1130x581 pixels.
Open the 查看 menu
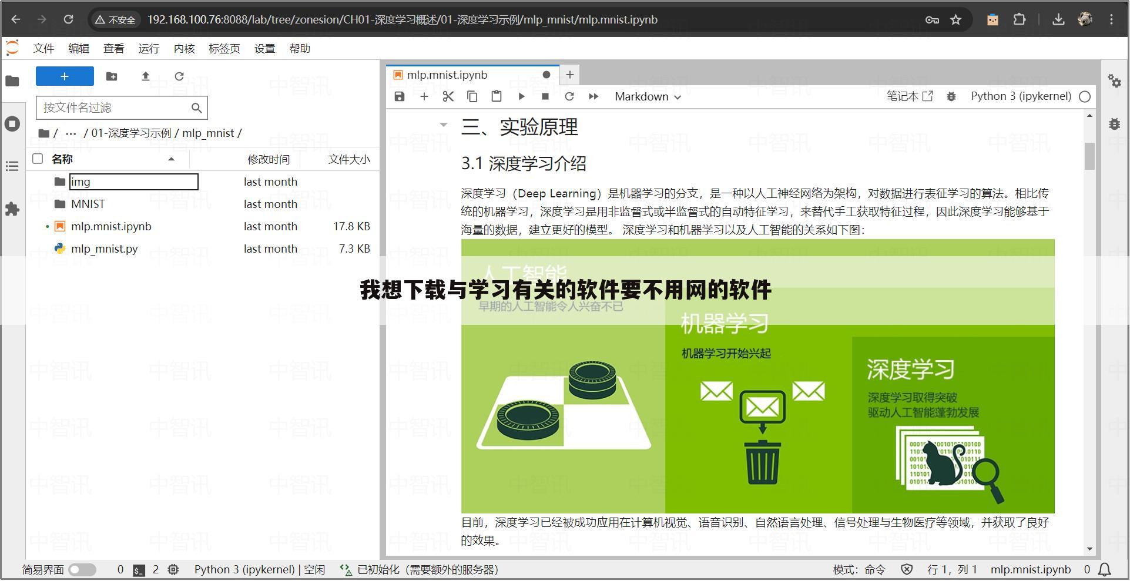click(114, 49)
